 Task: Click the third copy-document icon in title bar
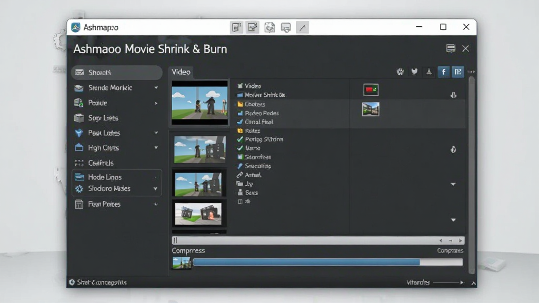pos(269,27)
